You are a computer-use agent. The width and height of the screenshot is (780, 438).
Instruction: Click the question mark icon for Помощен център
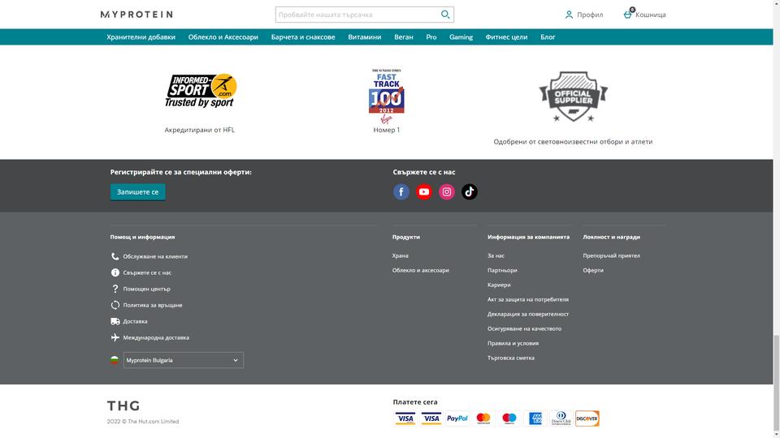coord(115,289)
